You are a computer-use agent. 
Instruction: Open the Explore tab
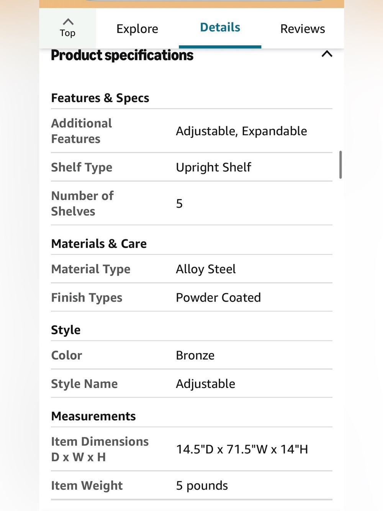pyautogui.click(x=137, y=29)
